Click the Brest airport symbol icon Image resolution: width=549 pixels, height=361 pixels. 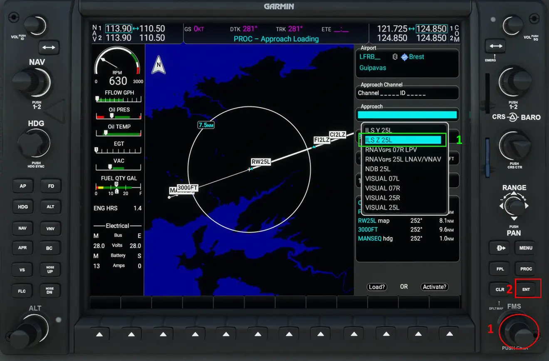point(404,57)
